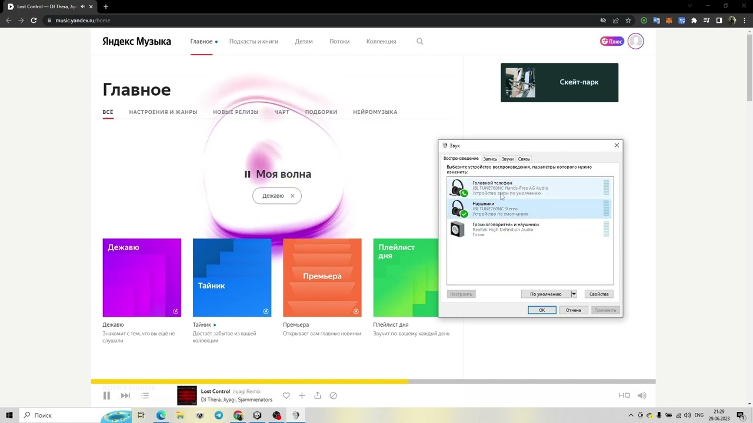753x423 pixels.
Task: Open the Тайник playlist cover
Action: click(x=232, y=277)
